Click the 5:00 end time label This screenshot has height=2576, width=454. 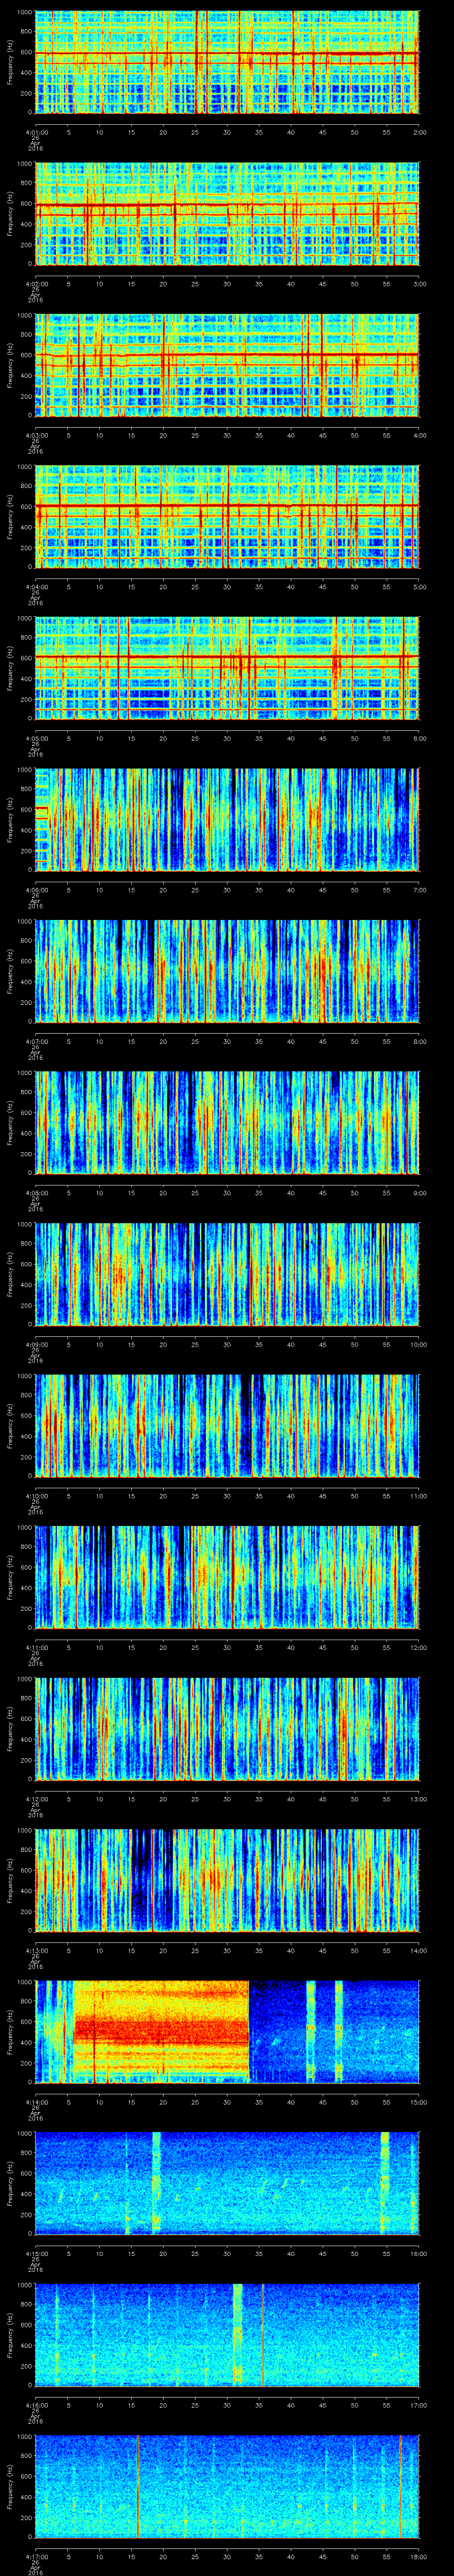point(419,586)
